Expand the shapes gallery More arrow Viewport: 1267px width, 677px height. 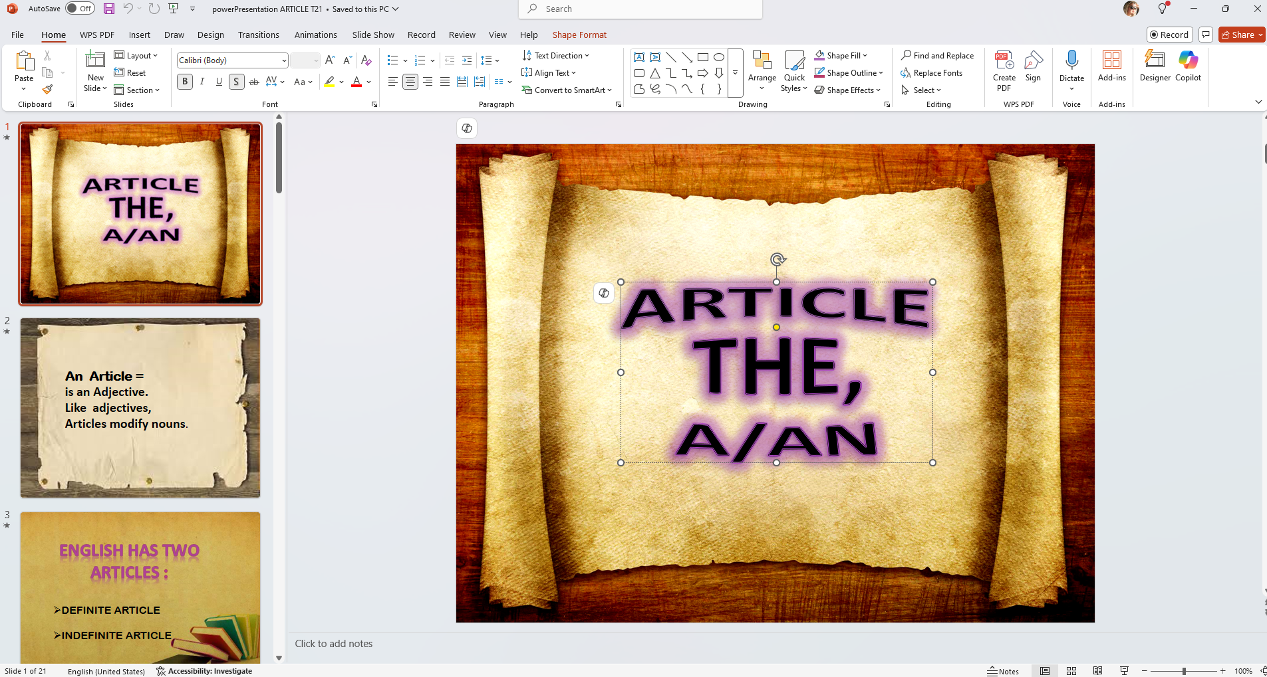(735, 73)
